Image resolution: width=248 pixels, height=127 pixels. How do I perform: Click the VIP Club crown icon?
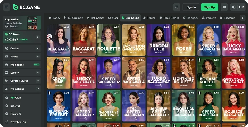[7, 98]
